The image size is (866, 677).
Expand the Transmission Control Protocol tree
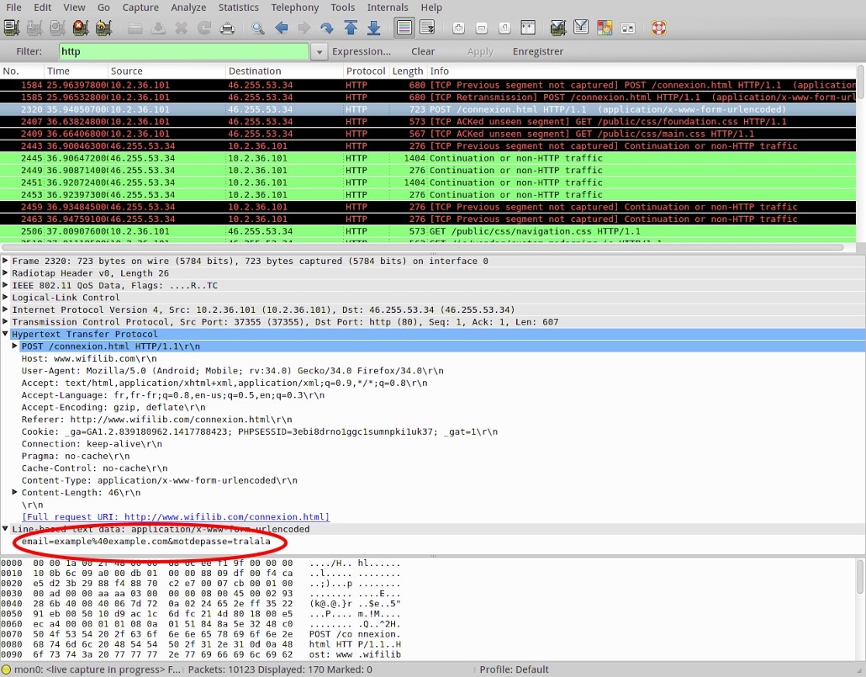pos(6,322)
